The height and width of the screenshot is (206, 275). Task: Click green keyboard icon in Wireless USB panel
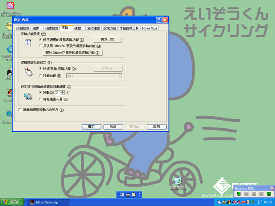269,194
